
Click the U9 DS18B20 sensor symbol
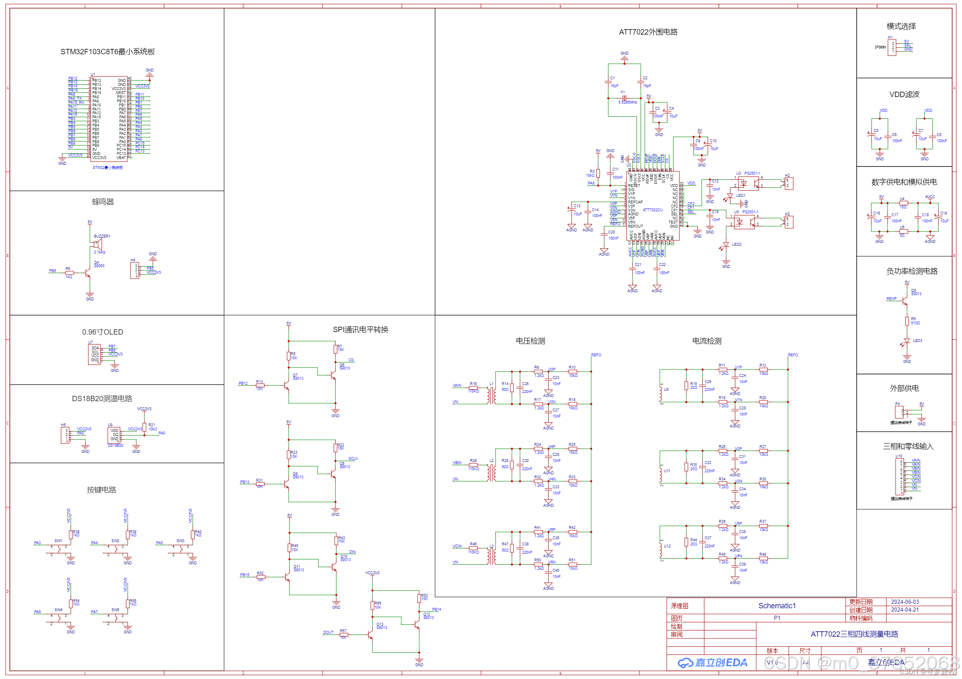coord(114,435)
